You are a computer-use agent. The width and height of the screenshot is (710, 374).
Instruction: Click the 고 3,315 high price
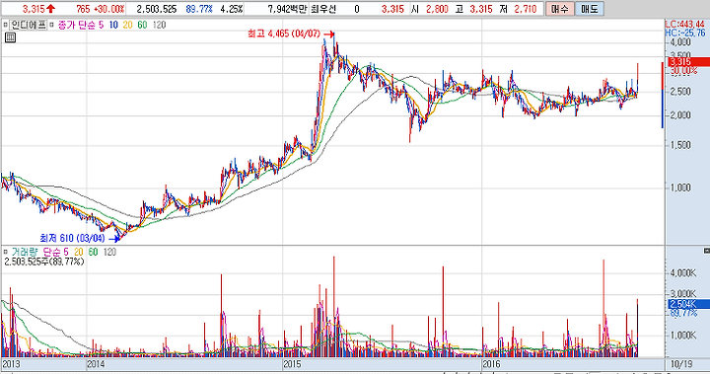[473, 9]
